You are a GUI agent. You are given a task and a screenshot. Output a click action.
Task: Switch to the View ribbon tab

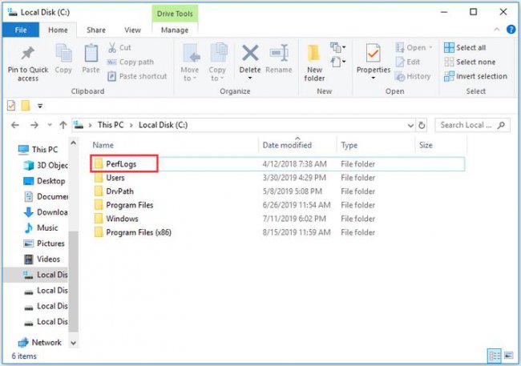coord(132,30)
